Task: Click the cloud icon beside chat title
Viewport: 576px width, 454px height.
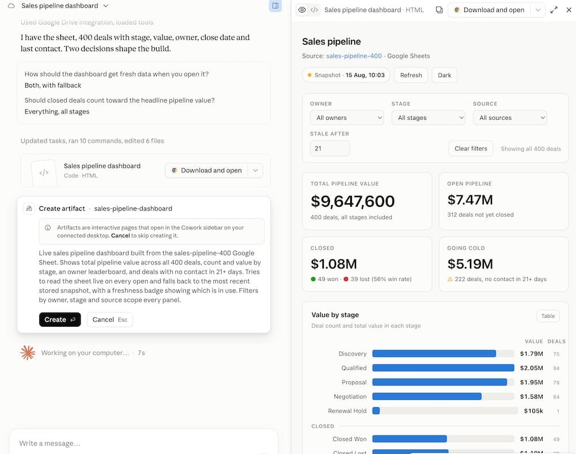Action: (x=12, y=6)
